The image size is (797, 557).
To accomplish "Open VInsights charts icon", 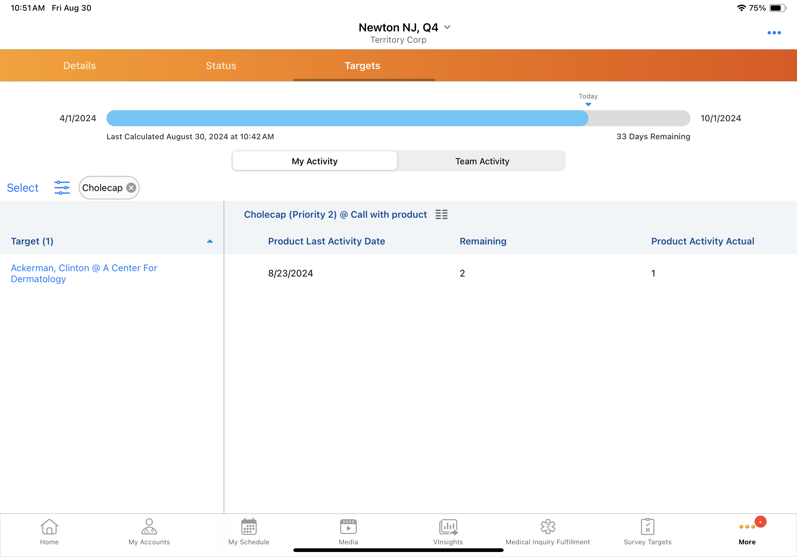I will coord(448,531).
